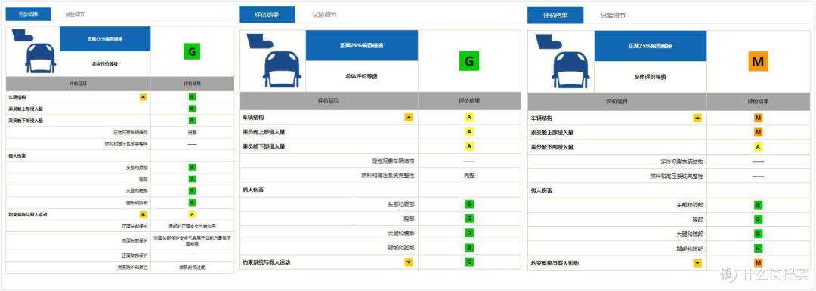Collapse 约束系统与假人运动 section in the left panel

(143, 214)
